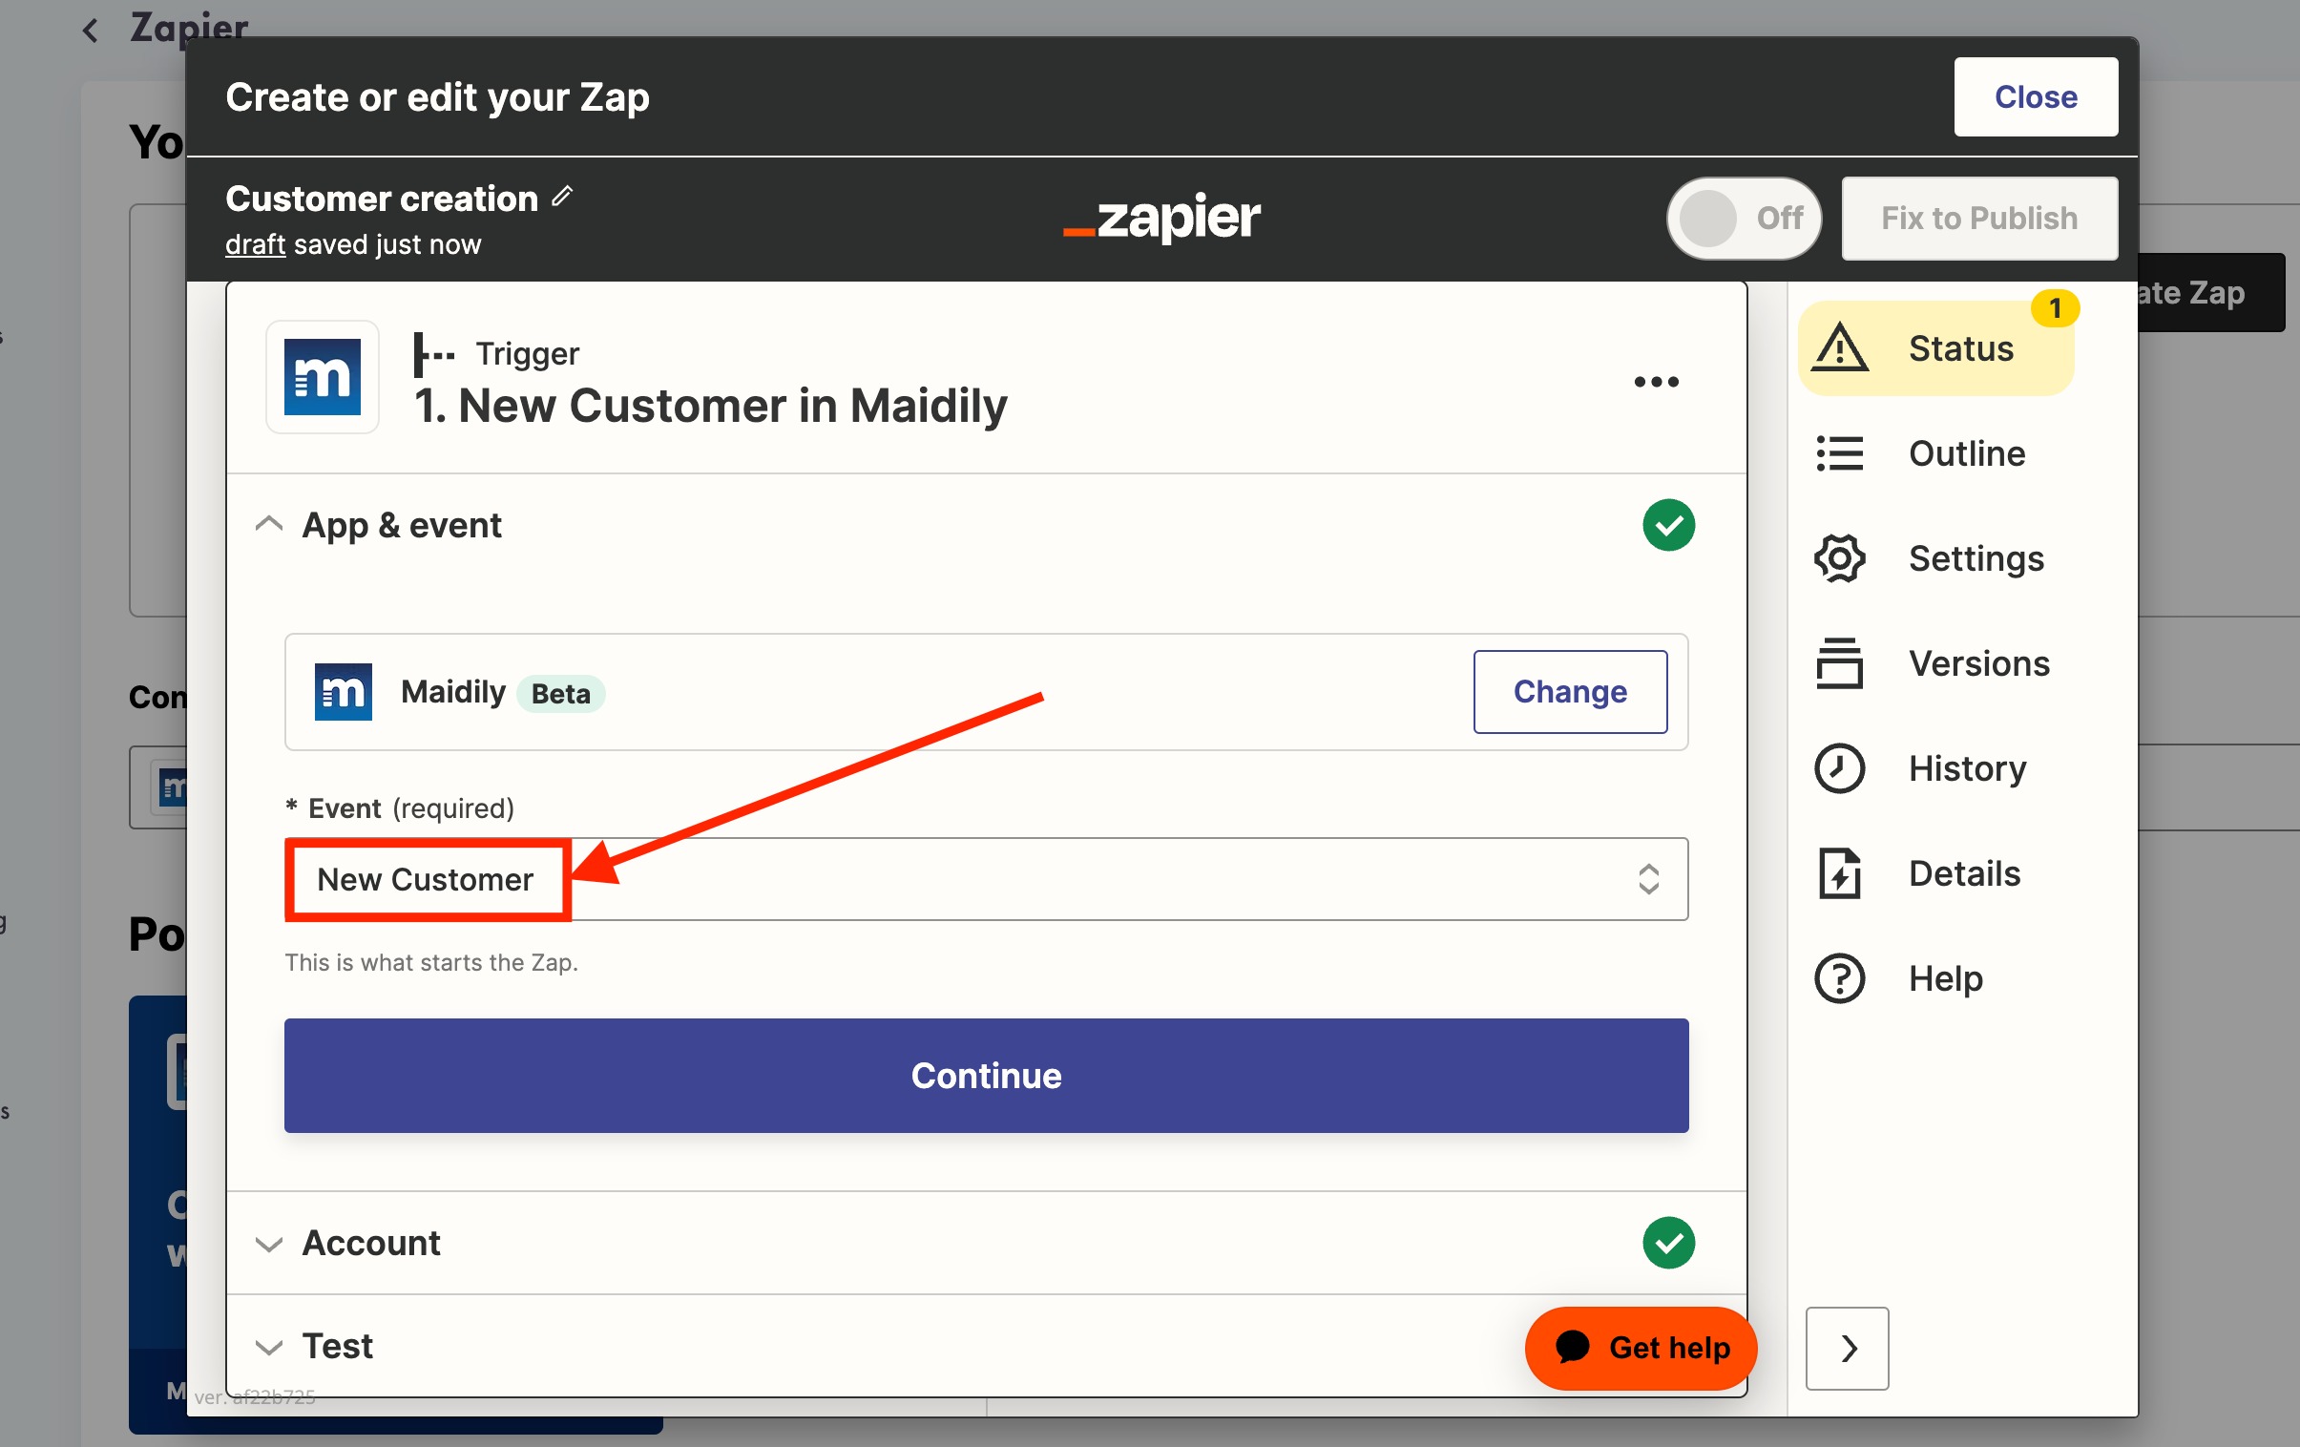Click the Get help chat button
The height and width of the screenshot is (1447, 2300).
(x=1641, y=1348)
